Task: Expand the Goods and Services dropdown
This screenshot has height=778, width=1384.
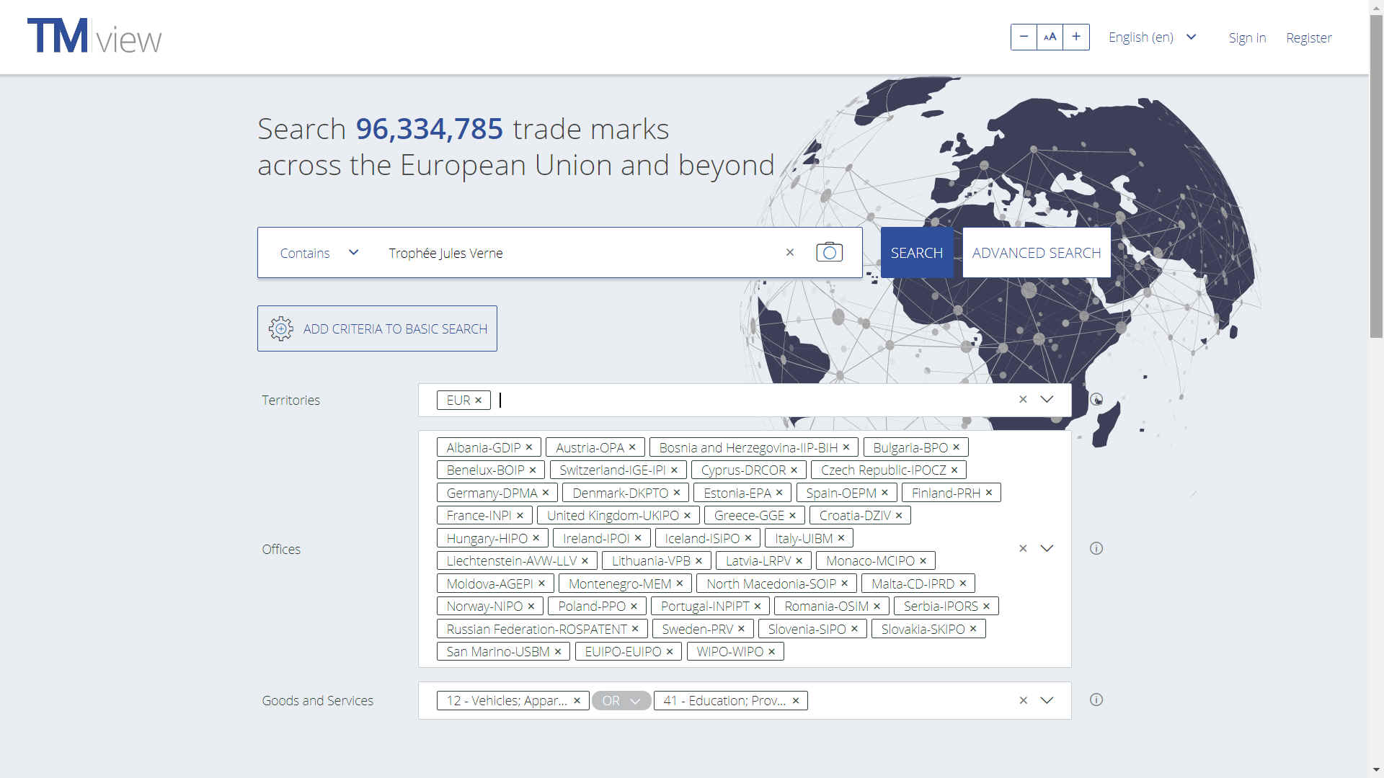Action: pos(1047,700)
